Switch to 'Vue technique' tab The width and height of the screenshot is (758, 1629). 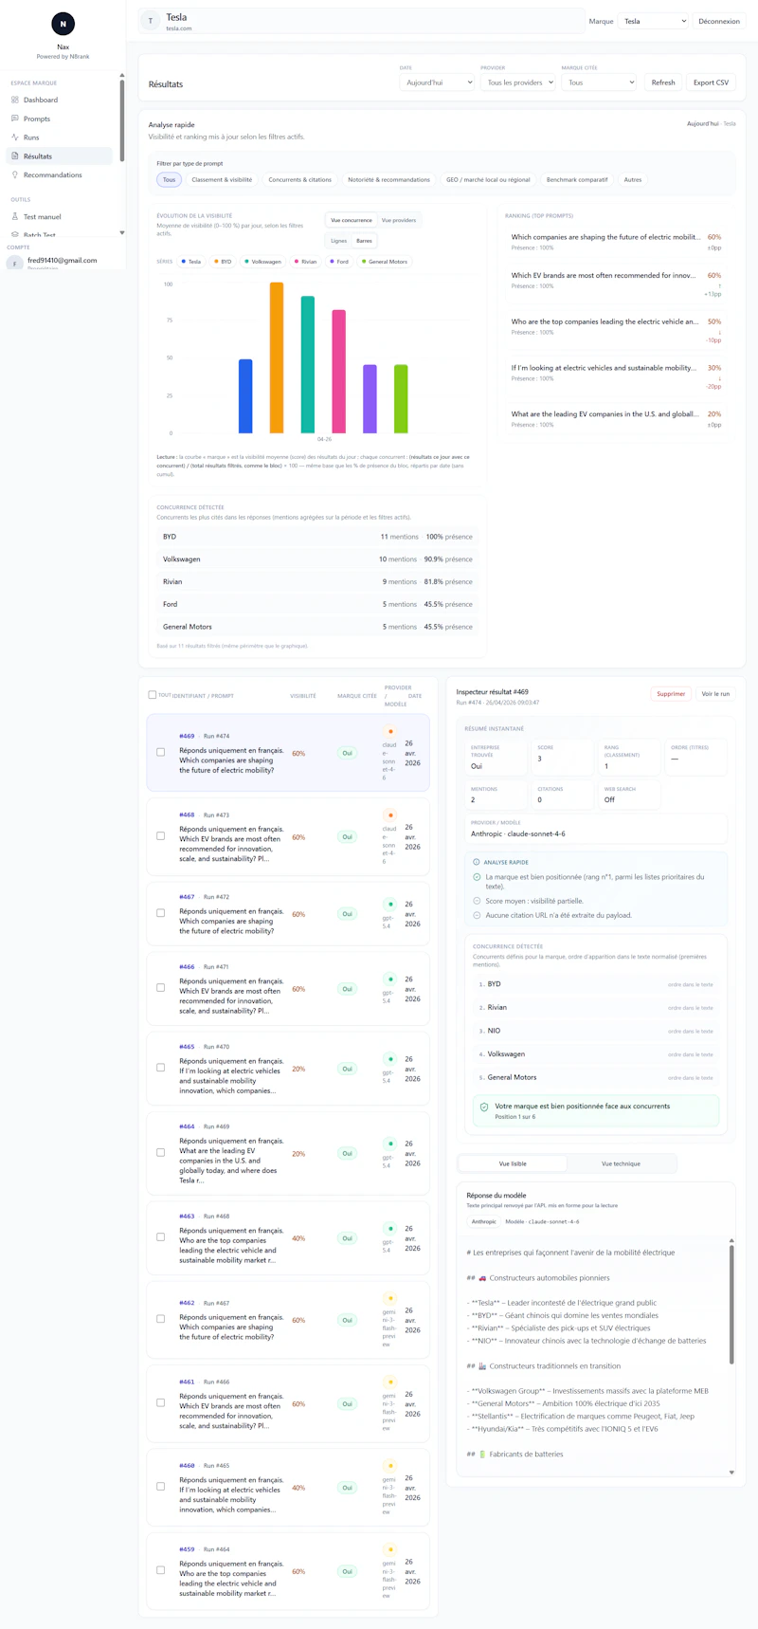(621, 1163)
